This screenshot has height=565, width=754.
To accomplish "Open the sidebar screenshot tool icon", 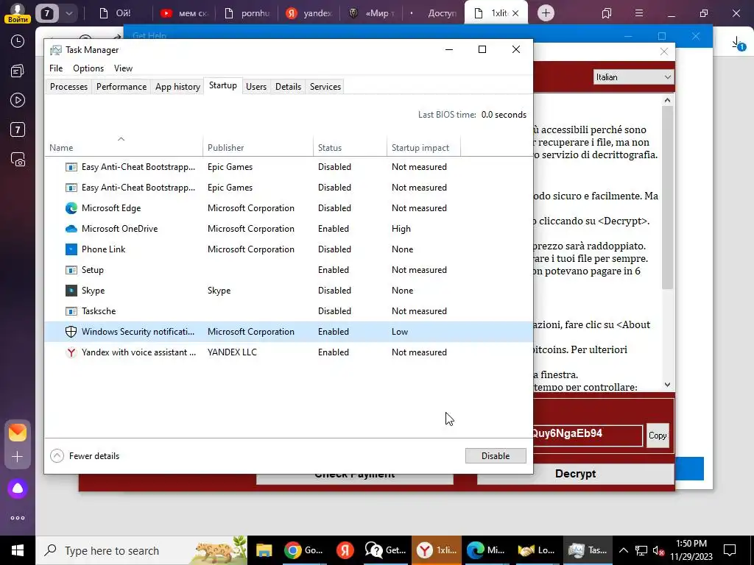I will [x=18, y=160].
